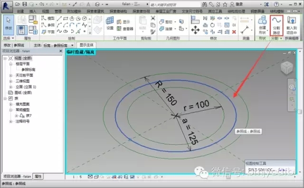The width and height of the screenshot is (304, 188).
Task: Click the measure tool in 测量 panel
Action: pyautogui.click(x=245, y=29)
